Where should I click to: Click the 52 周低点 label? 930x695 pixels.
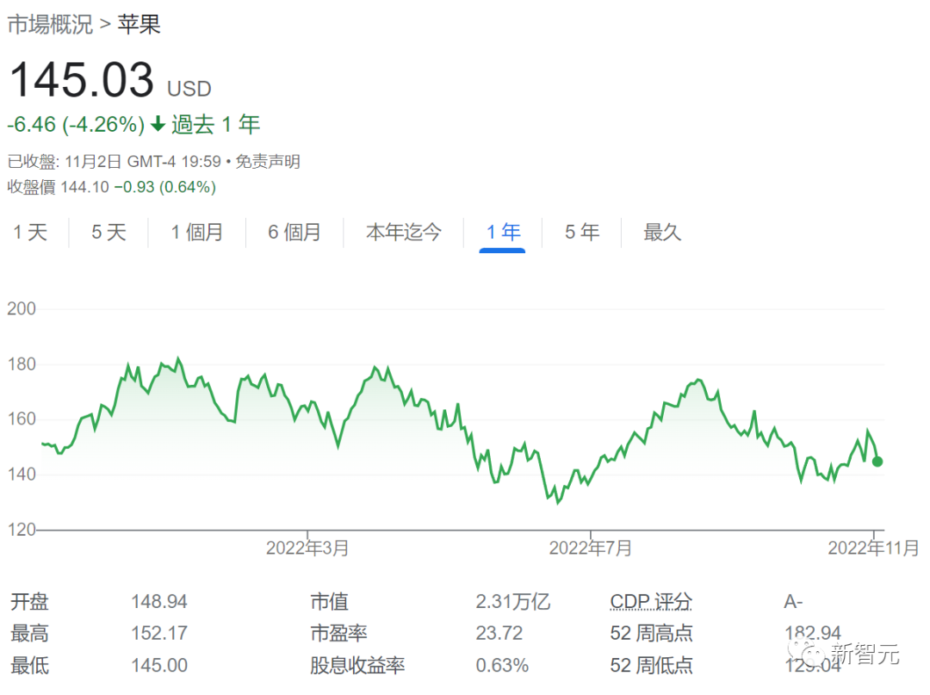651,666
